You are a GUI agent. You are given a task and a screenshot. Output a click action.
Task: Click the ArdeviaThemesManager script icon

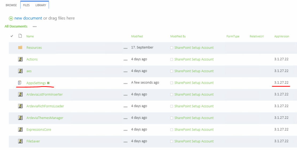[20, 118]
